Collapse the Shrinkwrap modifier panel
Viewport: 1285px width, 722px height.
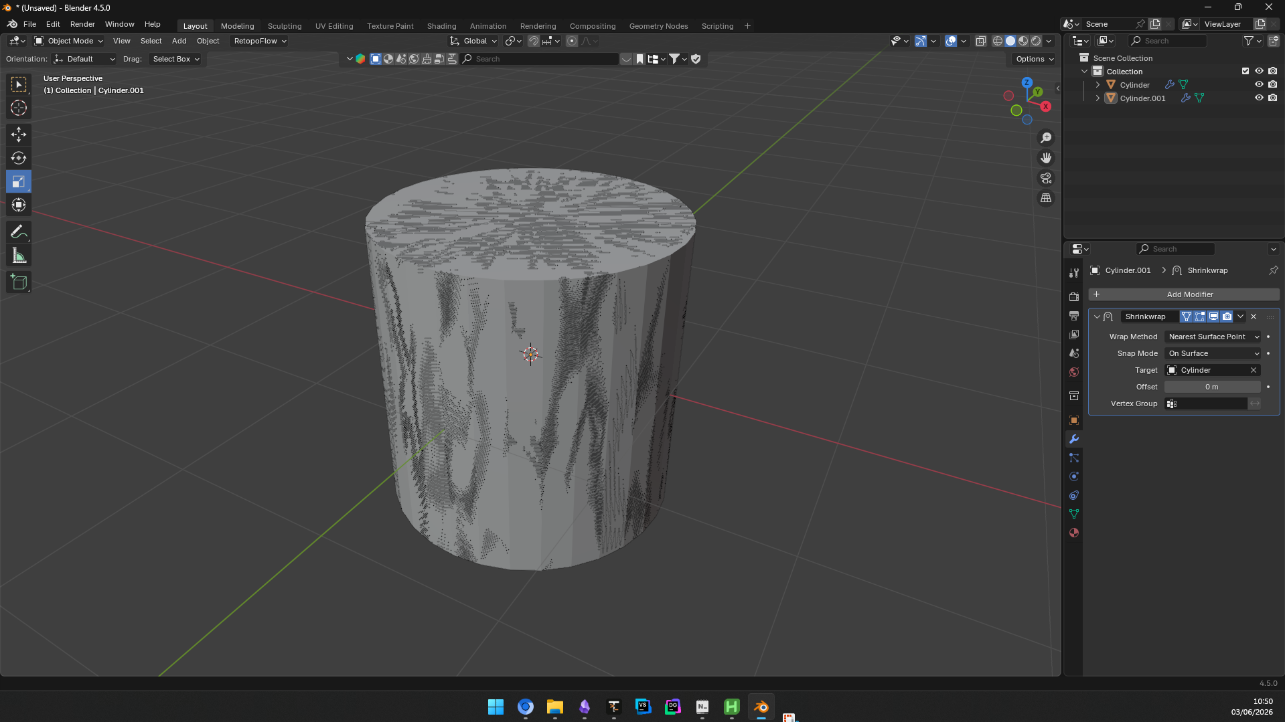tap(1097, 317)
